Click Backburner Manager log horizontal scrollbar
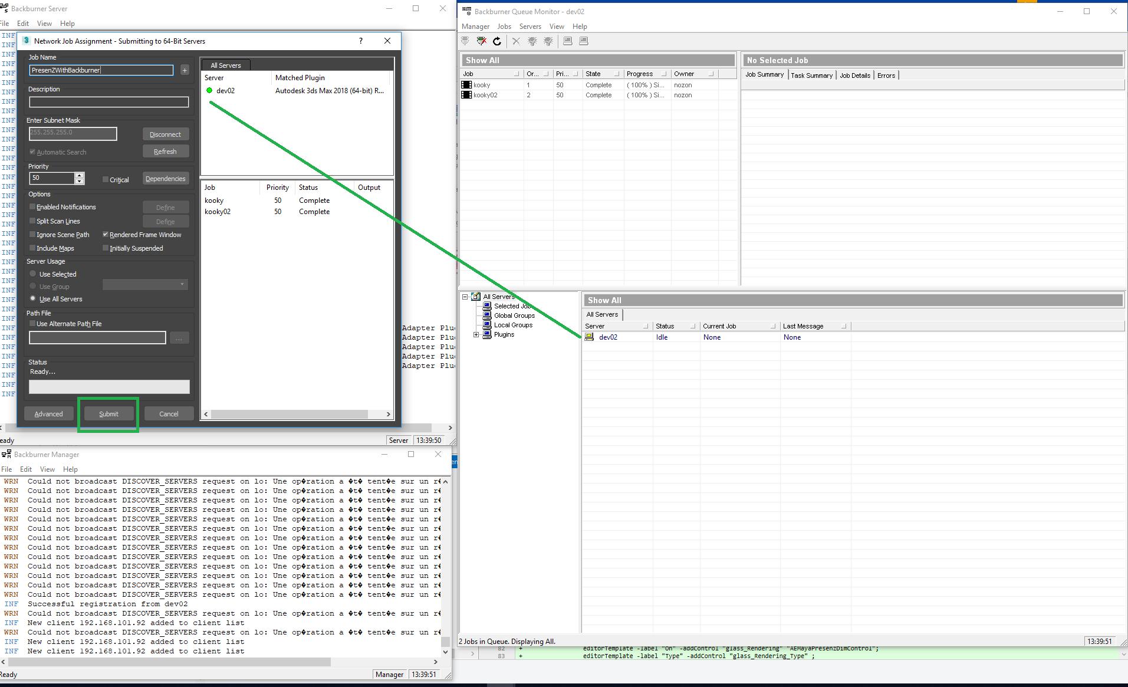This screenshot has width=1128, height=687. 170,662
